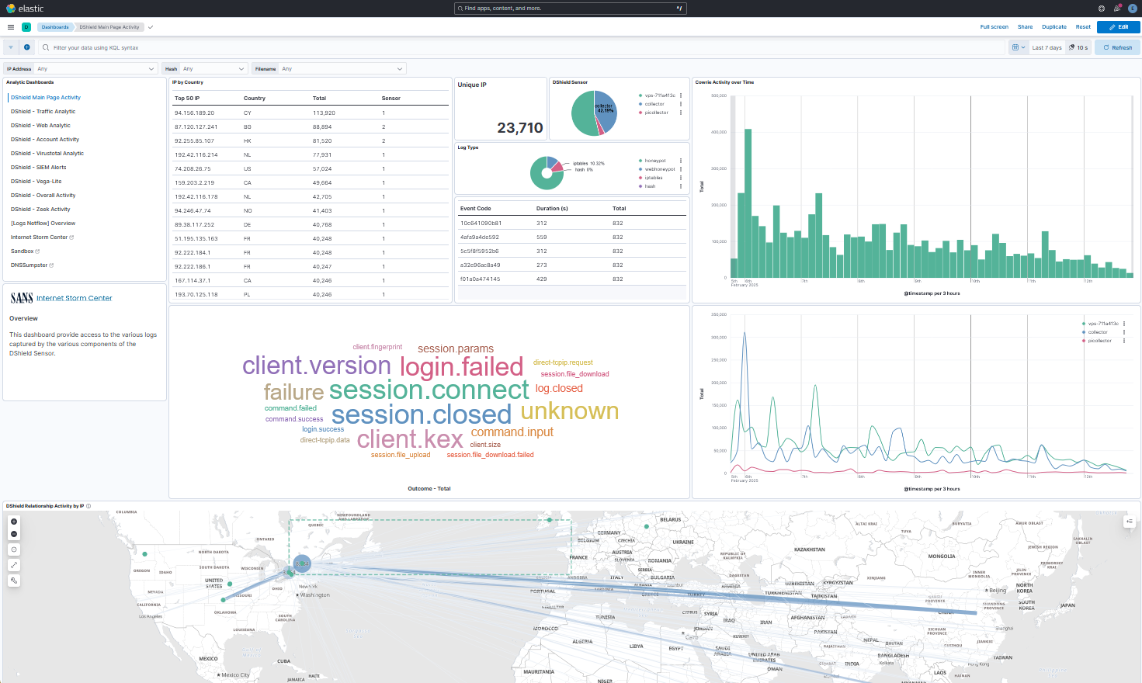
Task: Open the help menu icon
Action: tap(1101, 9)
